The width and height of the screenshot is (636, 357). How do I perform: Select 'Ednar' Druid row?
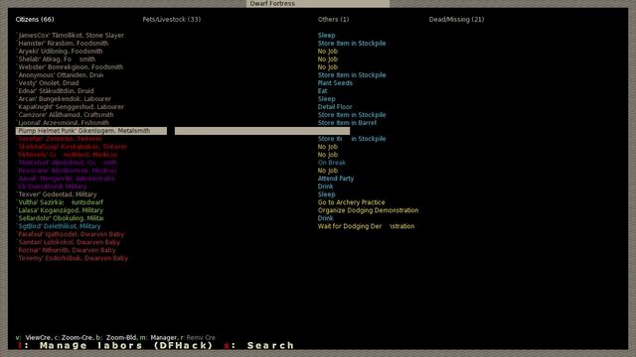(x=56, y=91)
